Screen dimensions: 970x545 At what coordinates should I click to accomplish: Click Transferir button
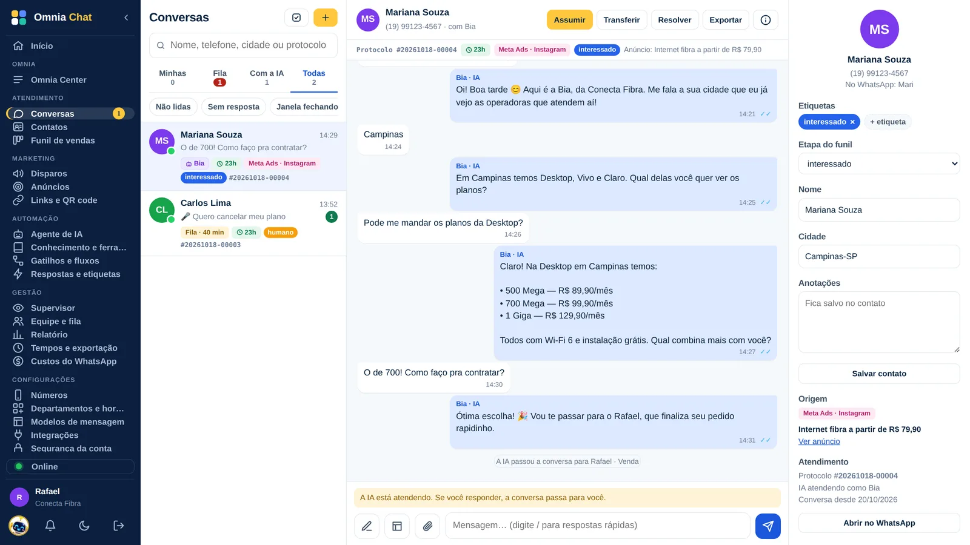pos(621,20)
